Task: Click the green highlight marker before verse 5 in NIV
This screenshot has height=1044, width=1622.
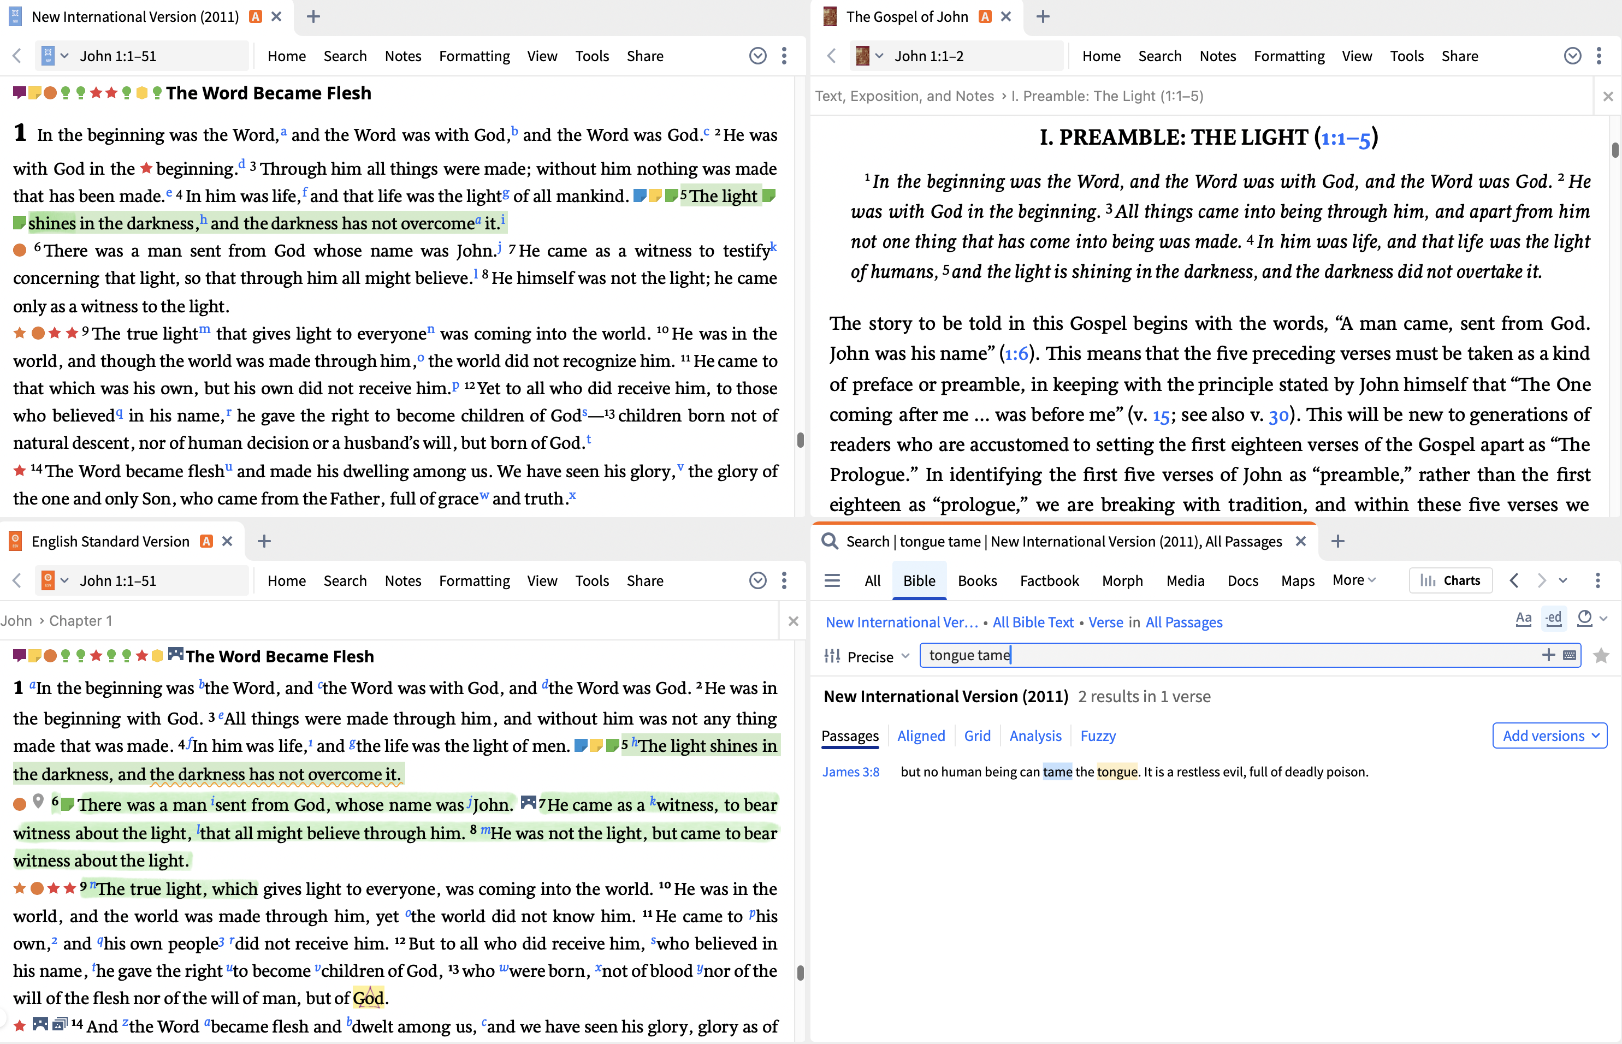Action: (671, 196)
